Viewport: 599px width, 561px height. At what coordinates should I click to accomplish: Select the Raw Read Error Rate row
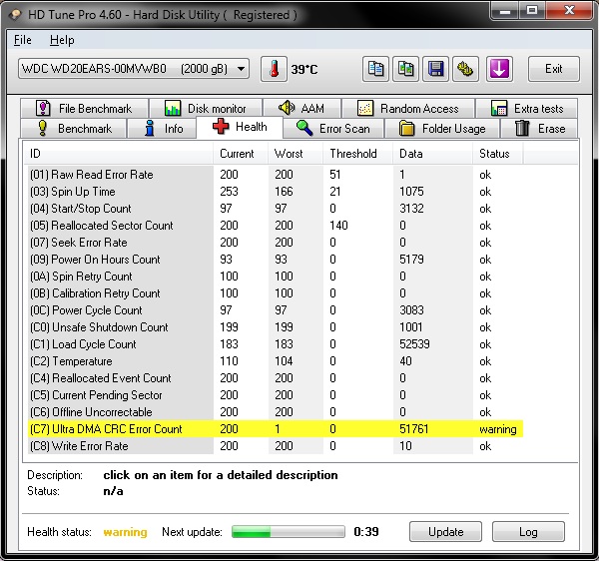(x=276, y=175)
